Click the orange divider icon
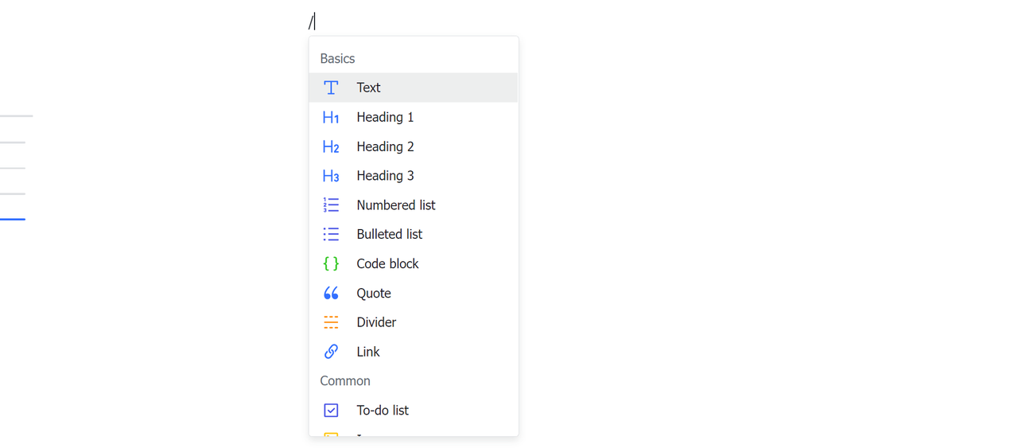 [x=331, y=322]
